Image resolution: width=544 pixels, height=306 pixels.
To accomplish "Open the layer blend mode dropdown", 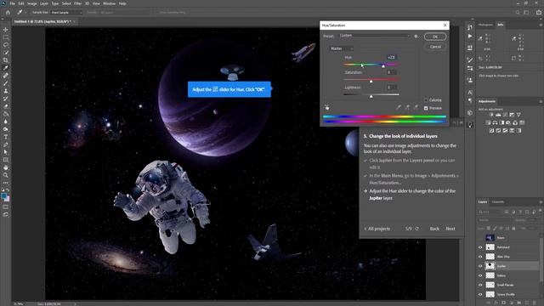I will point(496,220).
